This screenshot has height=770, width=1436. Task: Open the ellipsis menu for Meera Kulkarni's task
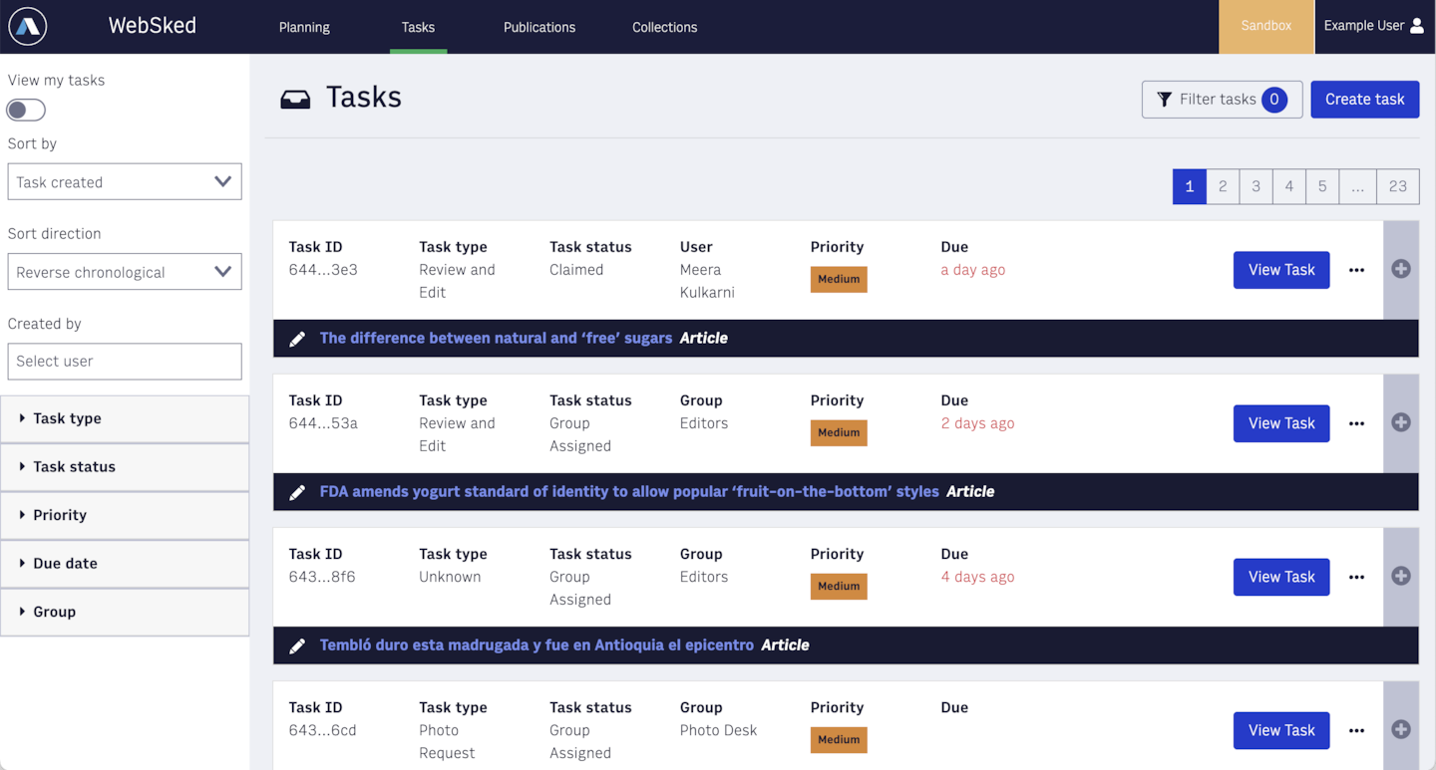1356,269
